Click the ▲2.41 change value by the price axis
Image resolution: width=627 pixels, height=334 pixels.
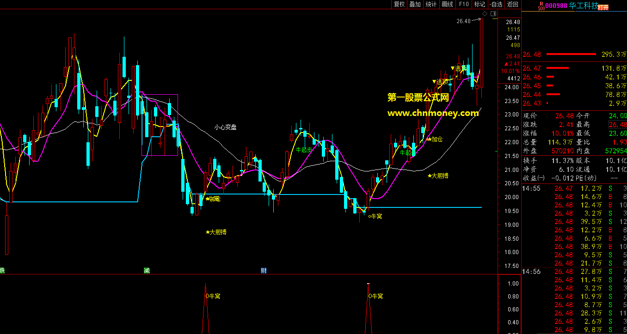[x=512, y=64]
